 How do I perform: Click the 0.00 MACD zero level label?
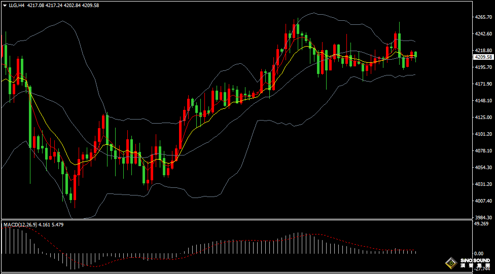click(x=478, y=253)
